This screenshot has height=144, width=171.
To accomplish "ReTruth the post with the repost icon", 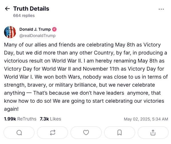I will click(53, 133).
